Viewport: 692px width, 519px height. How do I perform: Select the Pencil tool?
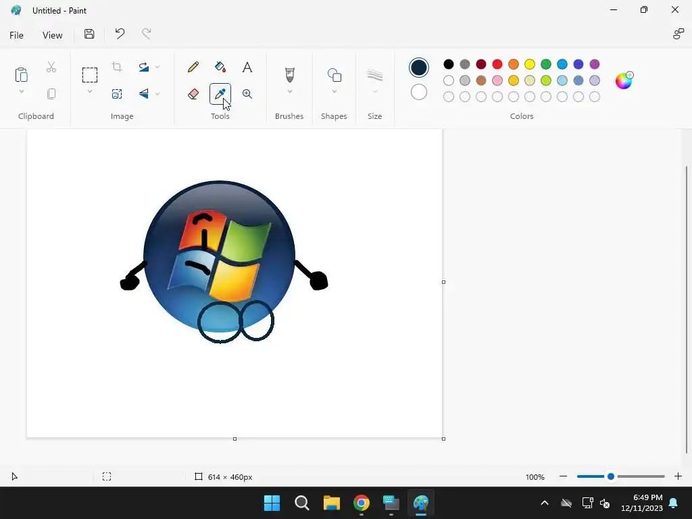click(193, 67)
